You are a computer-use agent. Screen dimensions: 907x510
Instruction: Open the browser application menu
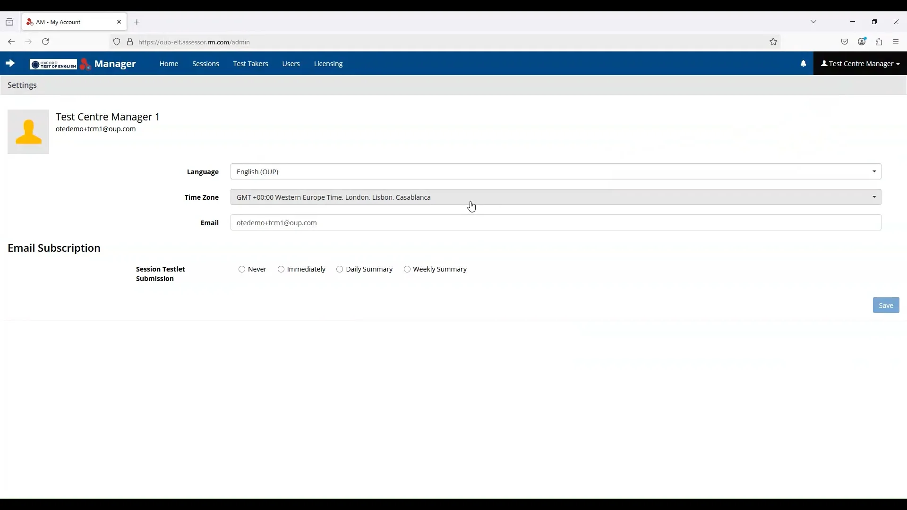(896, 42)
